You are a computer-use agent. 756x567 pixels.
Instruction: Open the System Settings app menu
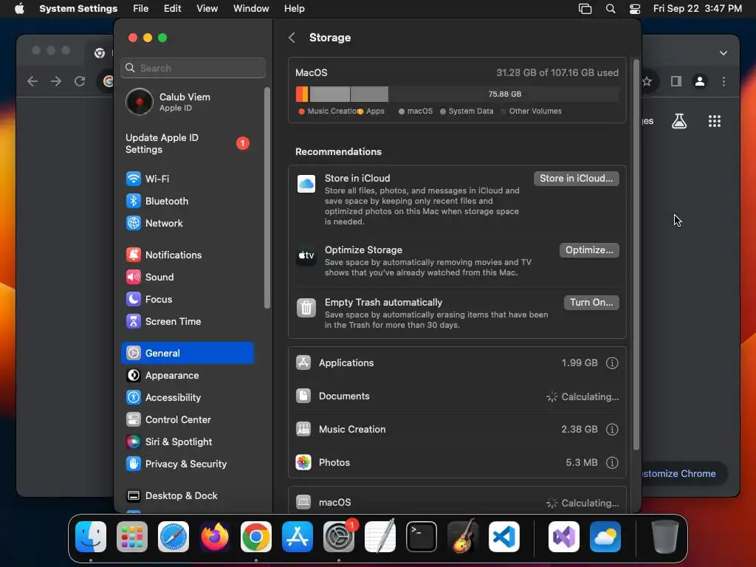point(78,9)
